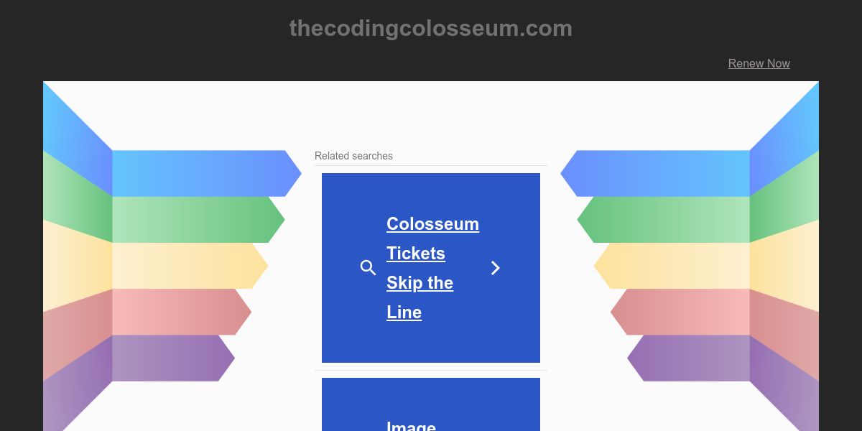
Task: Click the left blue arrow banner
Action: point(201,173)
